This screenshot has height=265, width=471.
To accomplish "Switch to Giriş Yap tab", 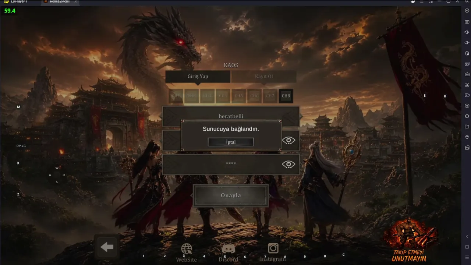I will [x=198, y=77].
